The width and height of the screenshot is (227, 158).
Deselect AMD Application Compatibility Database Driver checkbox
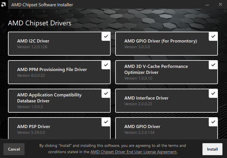point(106,94)
